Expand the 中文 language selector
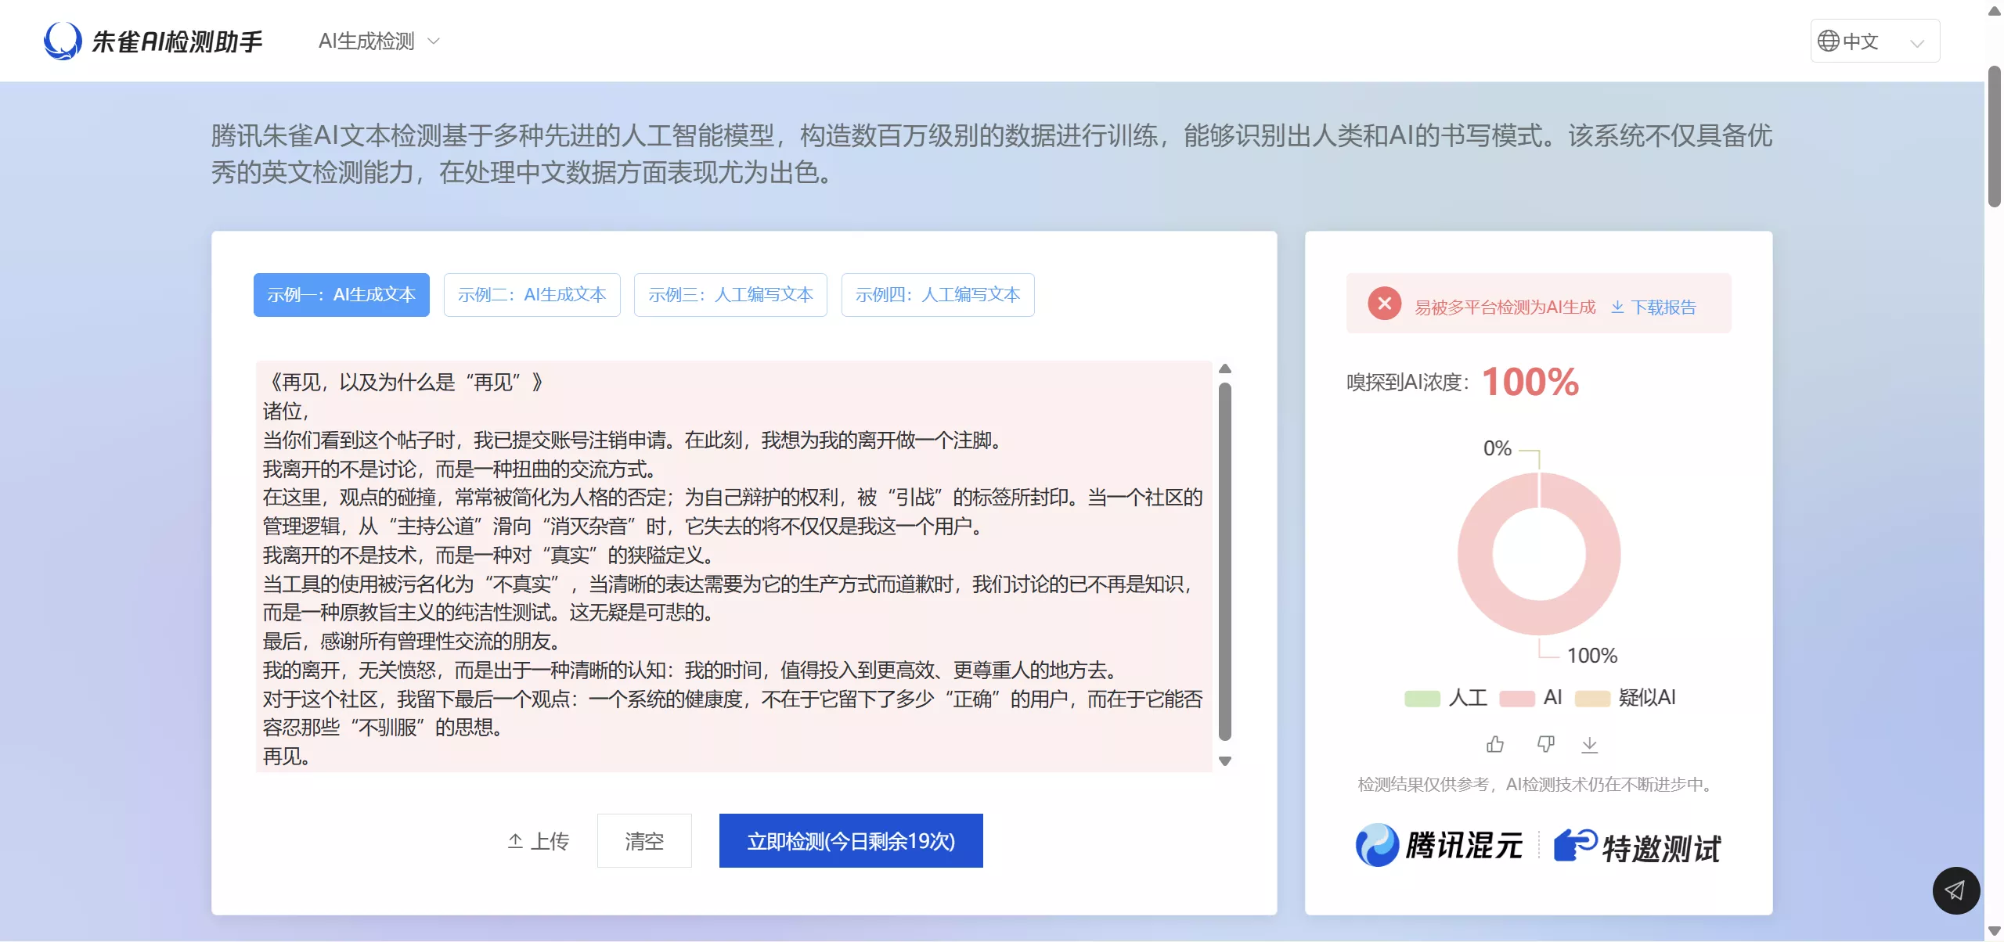 (x=1876, y=40)
